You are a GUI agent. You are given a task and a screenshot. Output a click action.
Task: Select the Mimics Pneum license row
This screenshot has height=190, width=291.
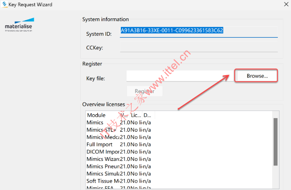point(119,166)
